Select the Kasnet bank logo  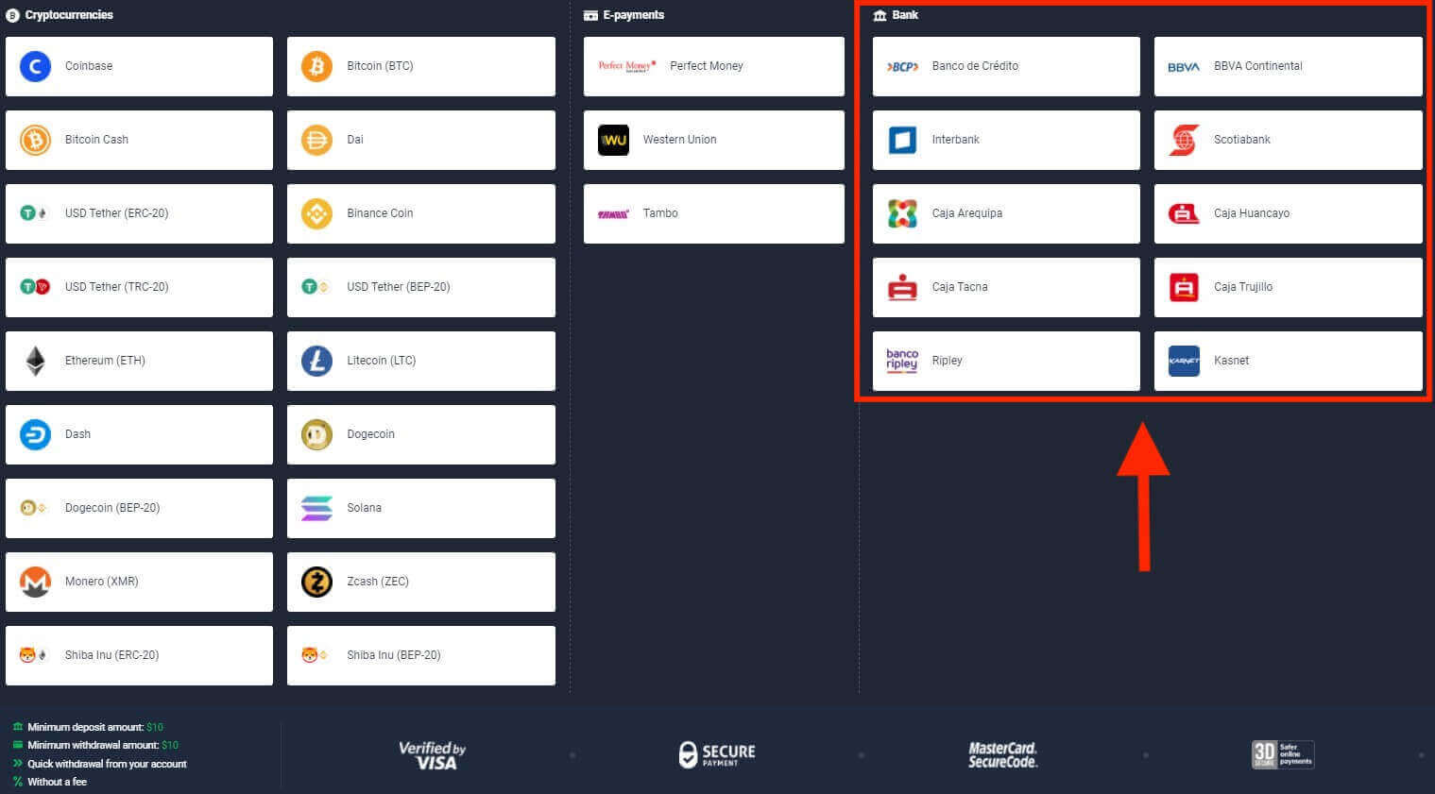1184,361
